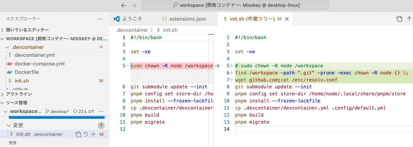Open the workspace command center search box
This screenshot has height=147, width=413.
(x=235, y=5)
